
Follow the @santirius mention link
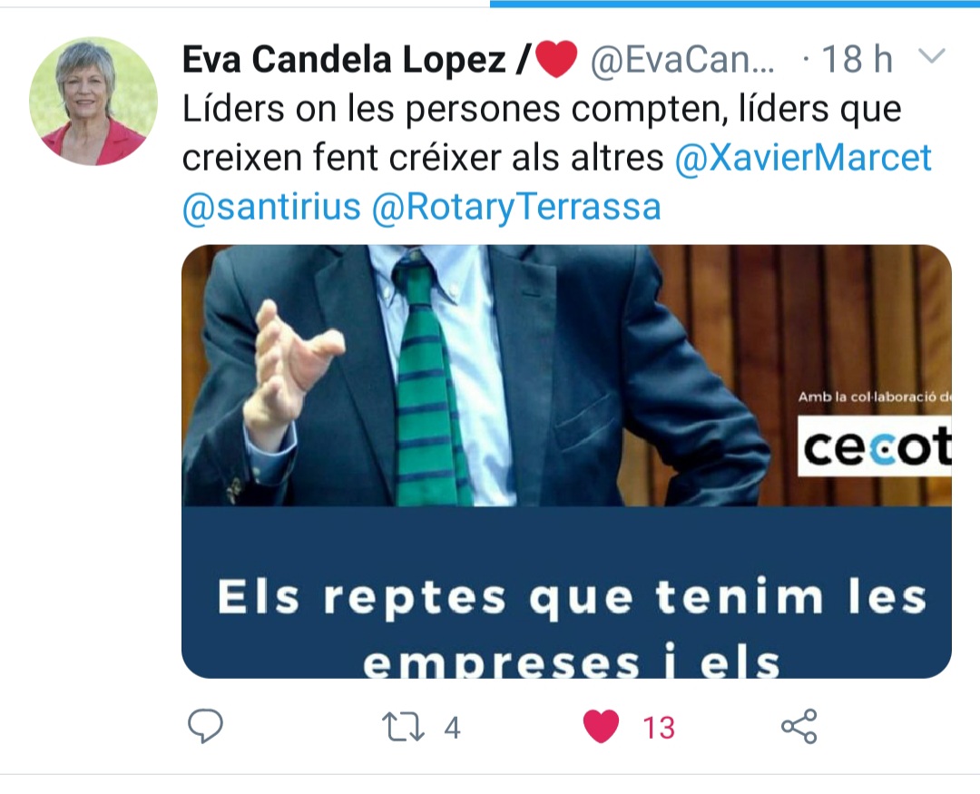tap(272, 207)
